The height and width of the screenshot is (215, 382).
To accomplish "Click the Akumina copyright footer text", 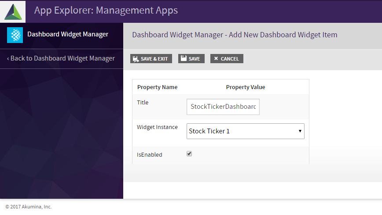I will tap(28, 207).
